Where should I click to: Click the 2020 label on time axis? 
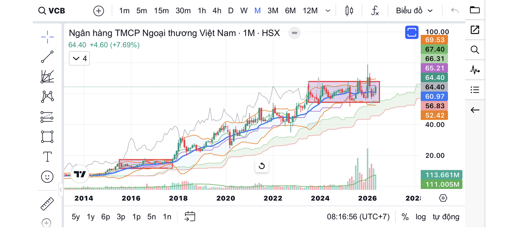(x=226, y=198)
